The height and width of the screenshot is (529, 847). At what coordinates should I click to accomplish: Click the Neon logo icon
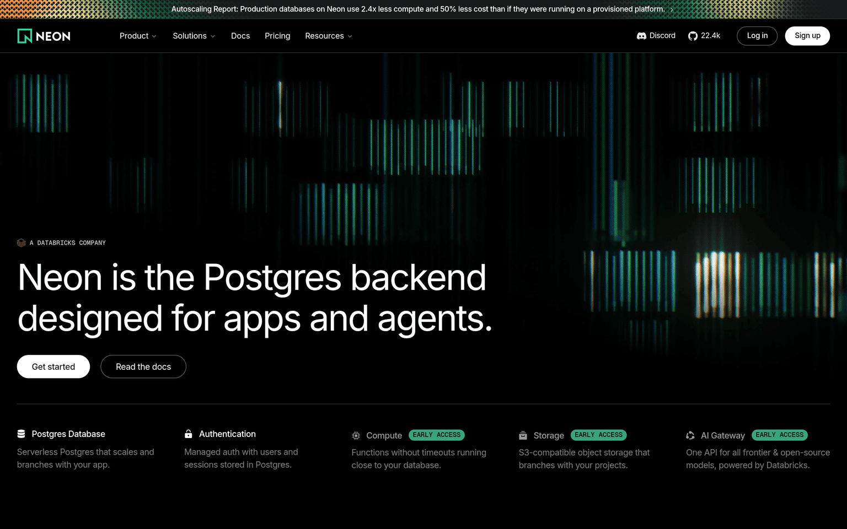pos(24,36)
